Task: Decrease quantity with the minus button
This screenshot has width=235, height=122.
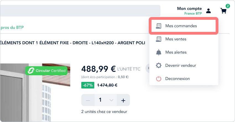Action: click(88, 100)
